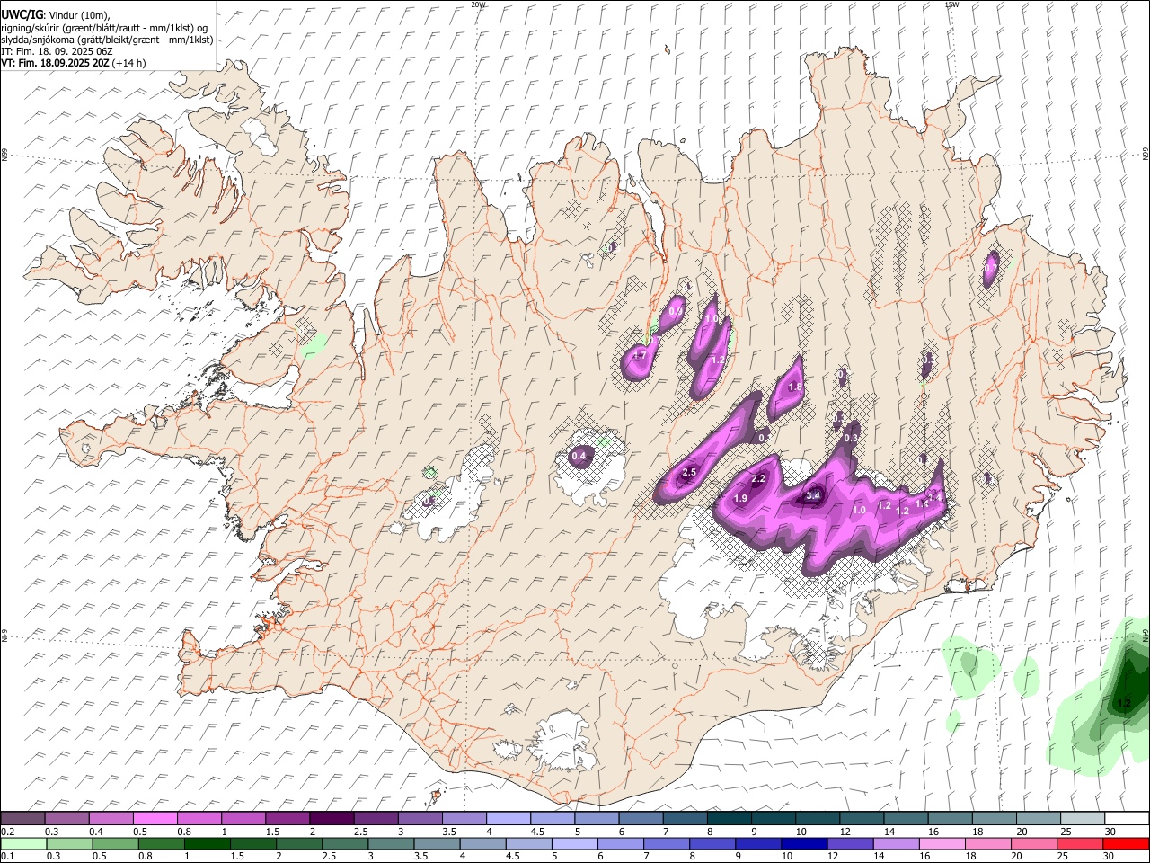Click the 2.2 snowfall value label
Image resolution: width=1150 pixels, height=863 pixels.
coord(758,478)
